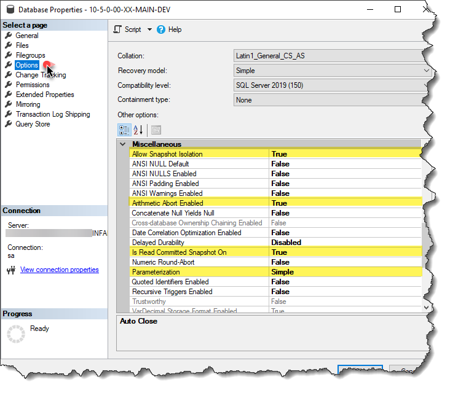Viewport: 450px width, 393px height.
Task: Click View connection properties link
Action: pyautogui.click(x=60, y=270)
